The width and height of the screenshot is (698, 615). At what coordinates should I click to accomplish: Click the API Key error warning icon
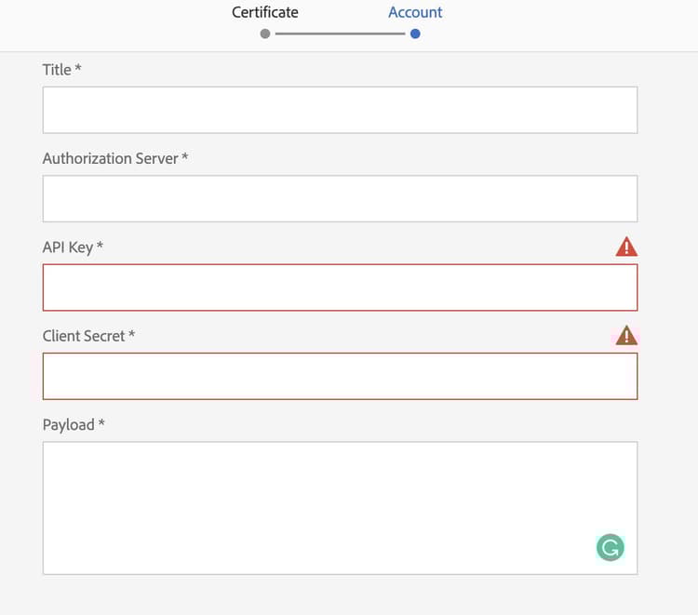[x=626, y=247]
